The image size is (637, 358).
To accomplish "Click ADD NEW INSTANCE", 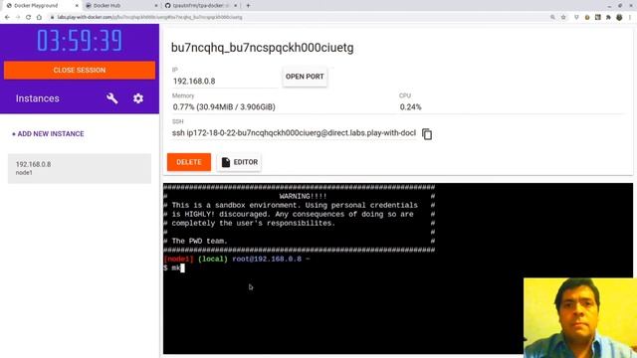I will coord(48,133).
